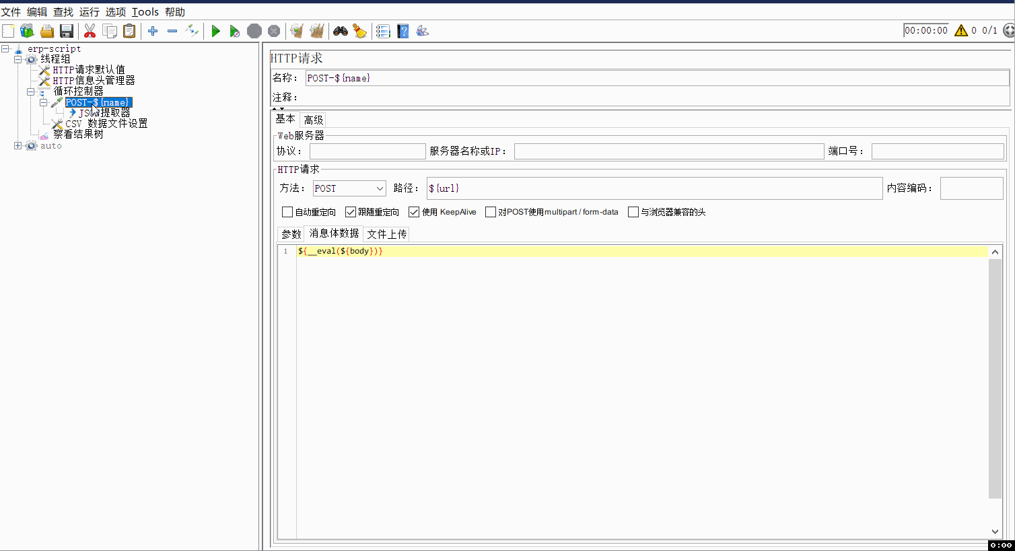The image size is (1015, 551).
Task: Open the 编辑 menu
Action: 37,12
